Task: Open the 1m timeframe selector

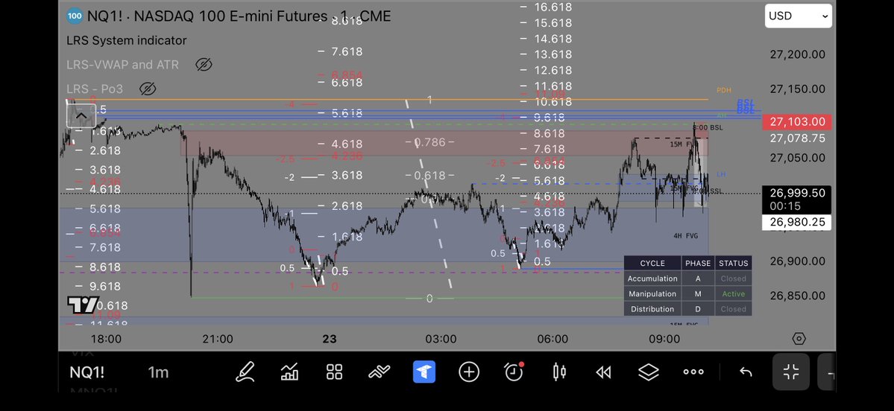Action: (x=158, y=372)
